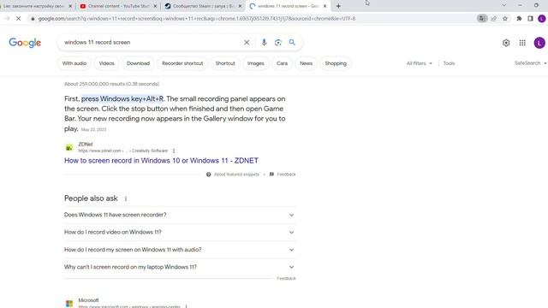
Task: Open the Tools button
Action: click(449, 63)
